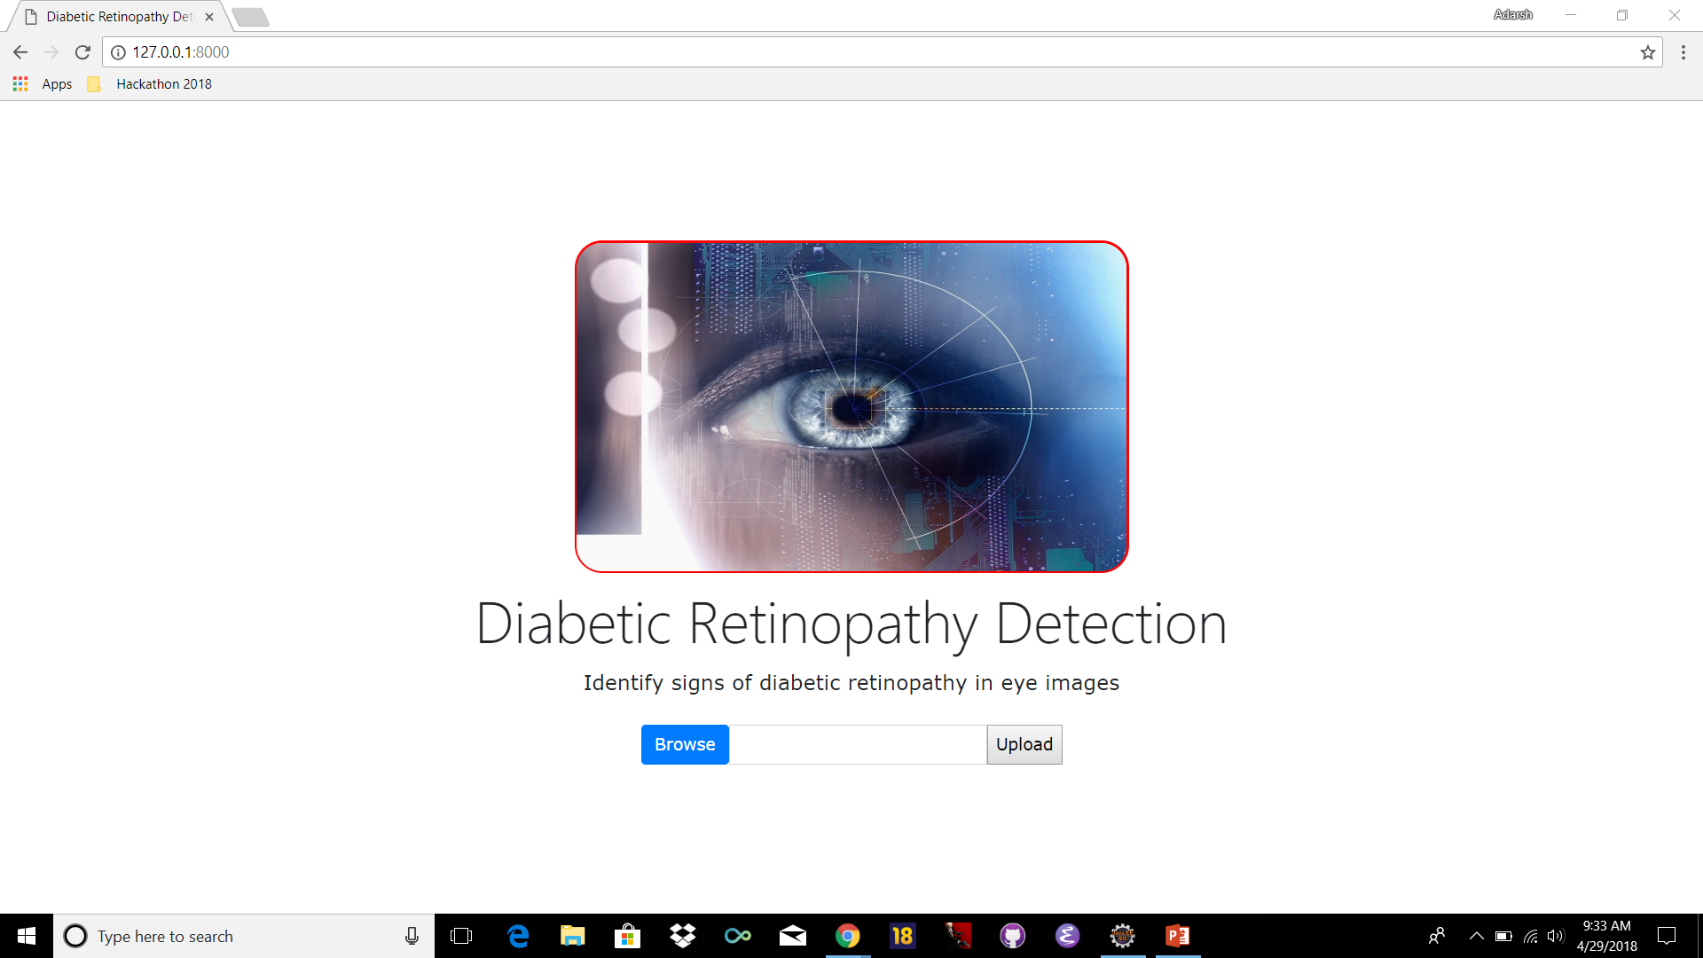Open the Hackathon 2018 bookmark folder
The width and height of the screenshot is (1703, 958).
click(151, 84)
